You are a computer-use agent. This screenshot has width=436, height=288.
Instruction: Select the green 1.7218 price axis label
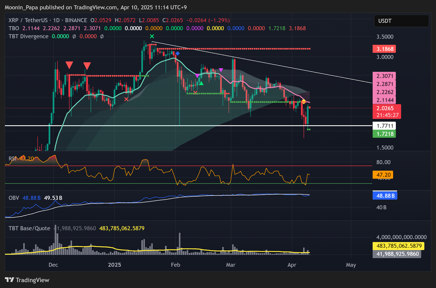point(384,134)
